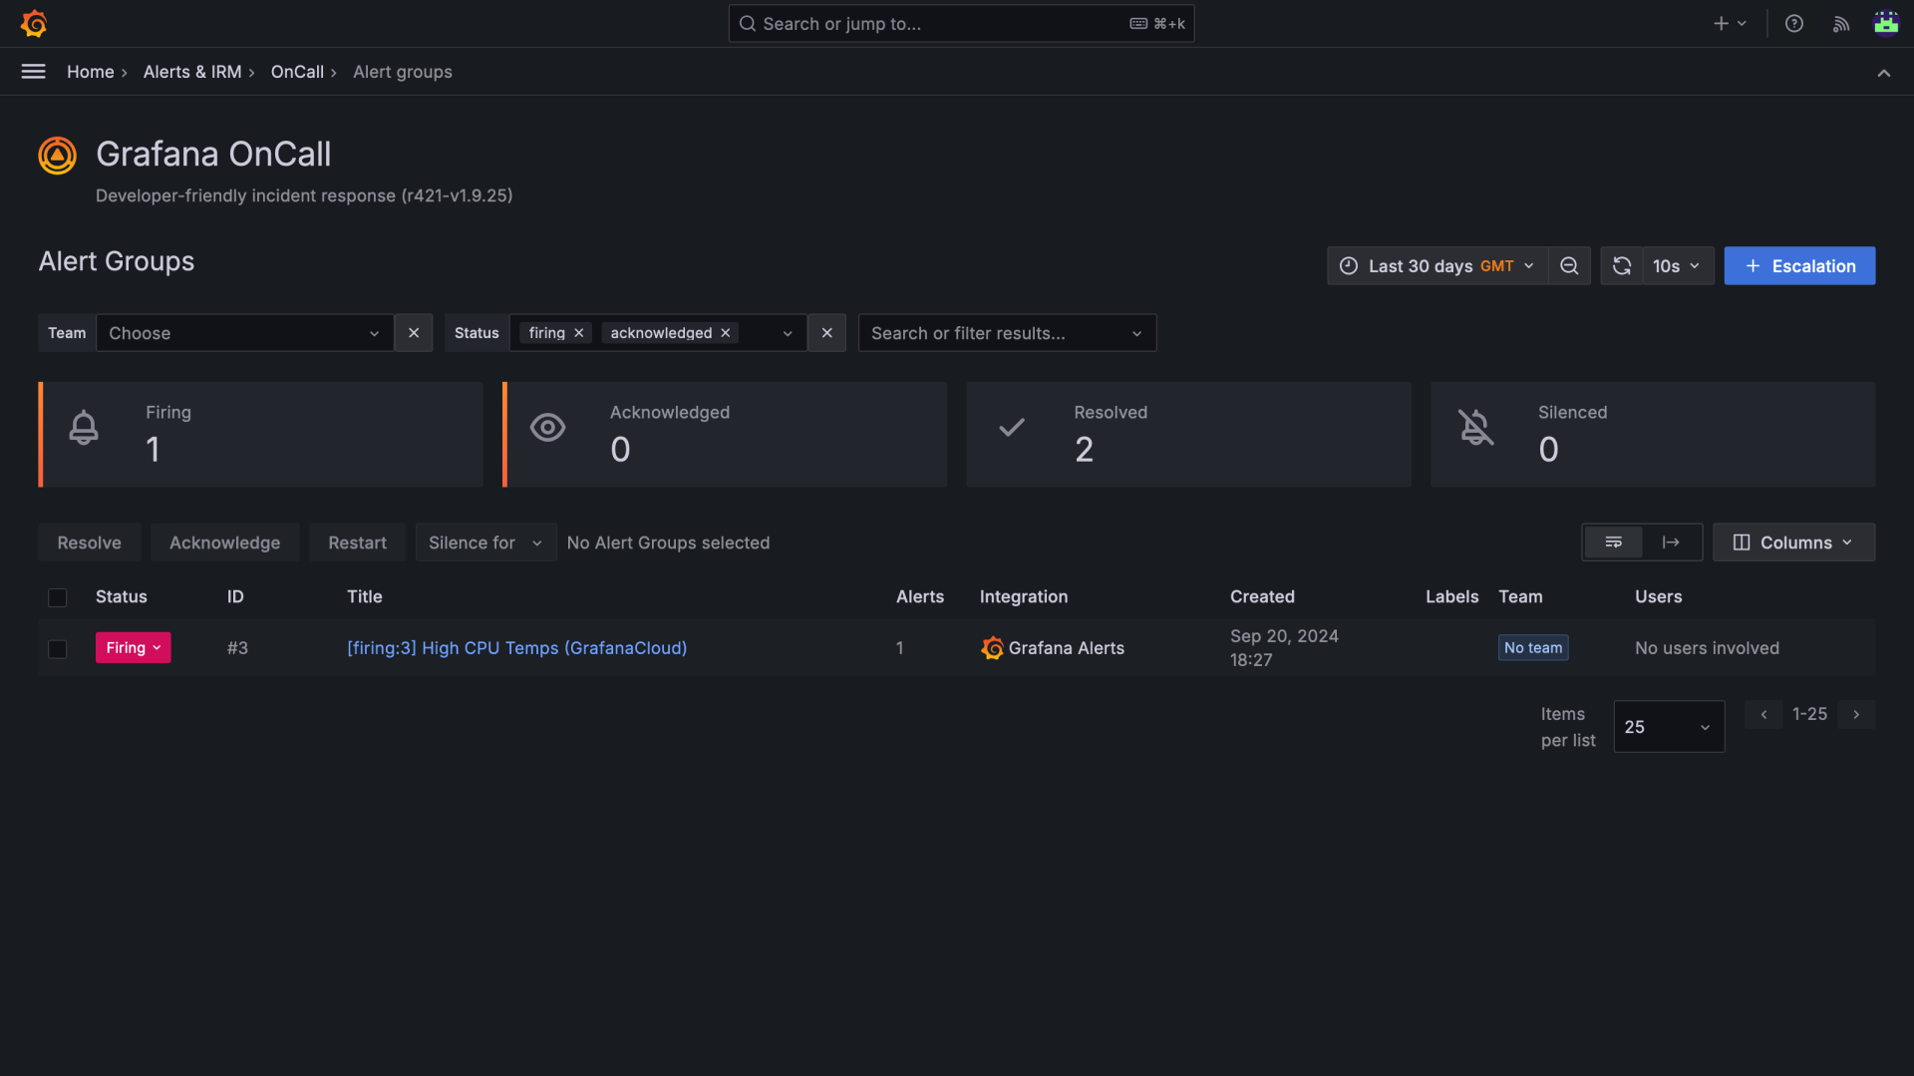Navigate to Alerts & IRM breadcrumb

pos(192,72)
